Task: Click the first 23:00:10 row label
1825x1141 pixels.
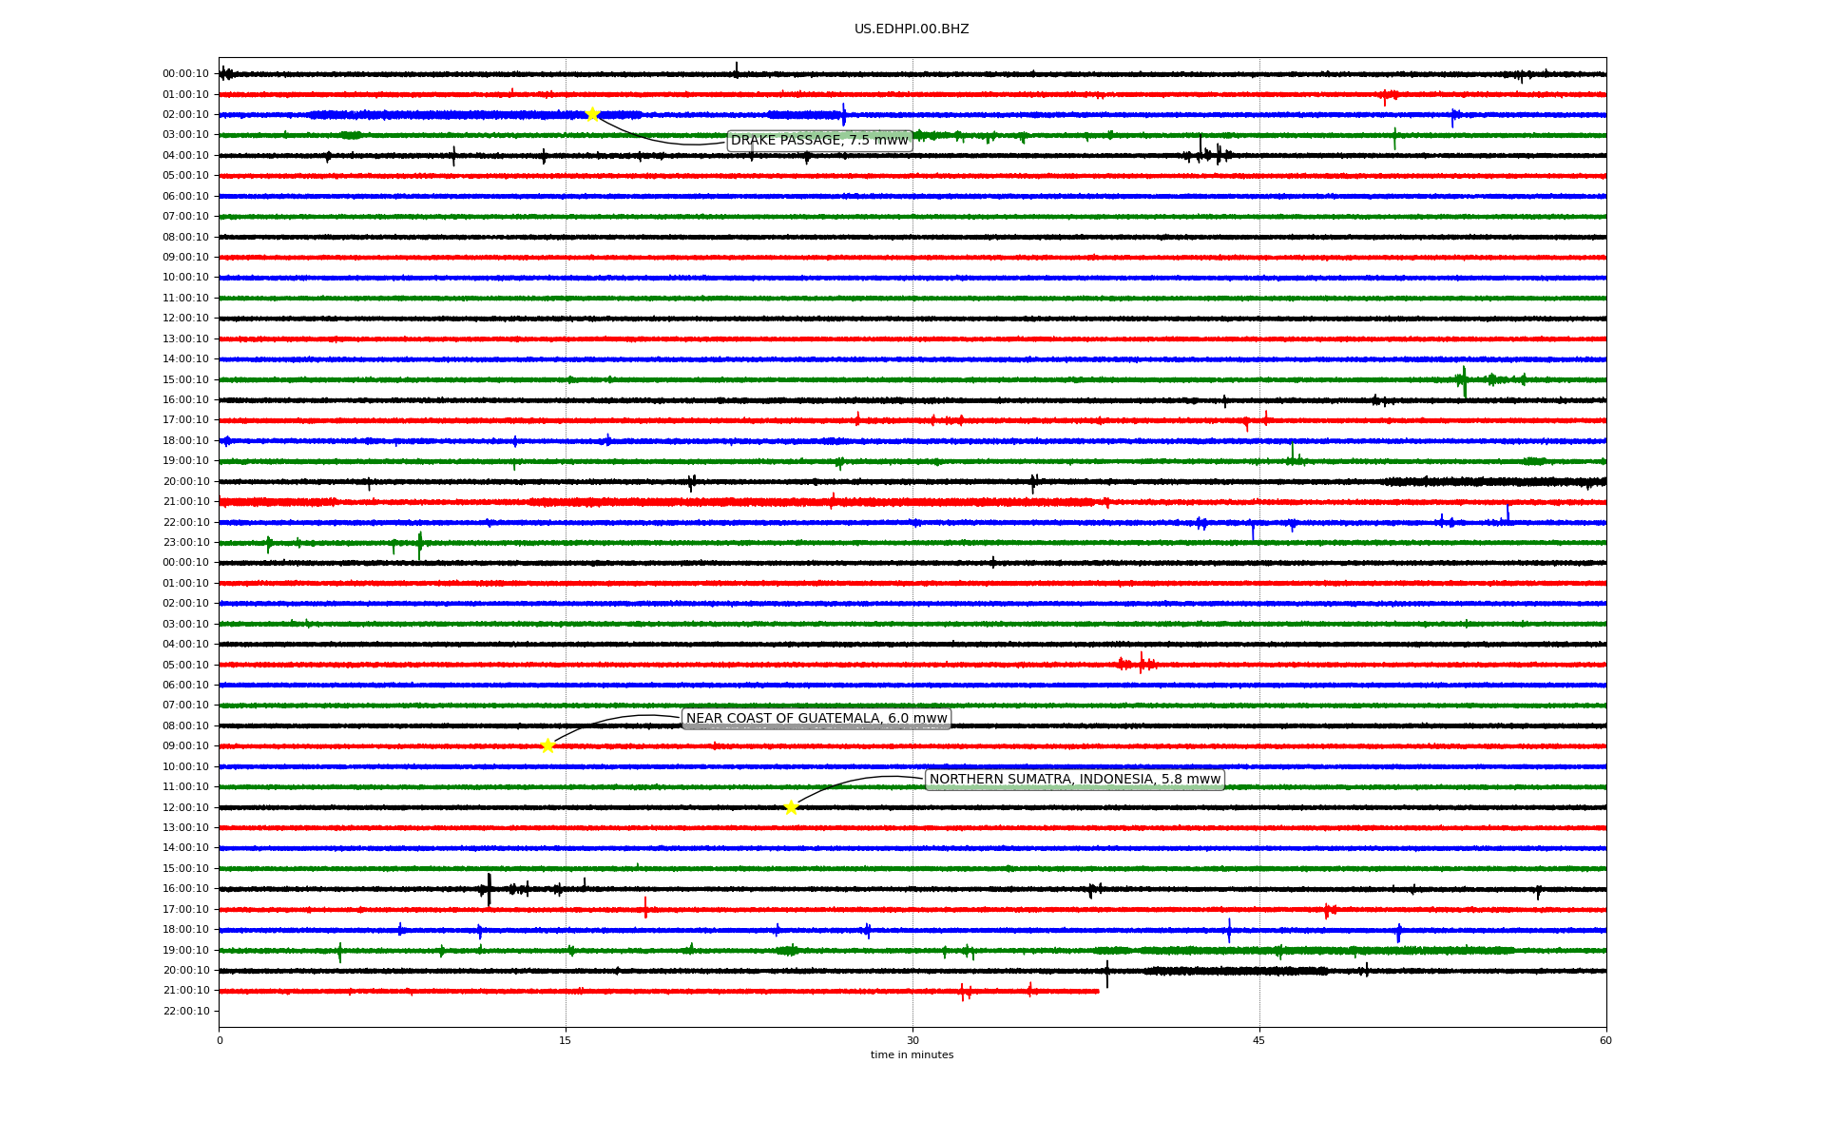Action: 185,543
